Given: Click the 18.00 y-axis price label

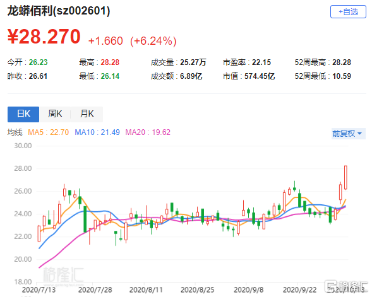Looking at the screenshot, I should [23, 282].
